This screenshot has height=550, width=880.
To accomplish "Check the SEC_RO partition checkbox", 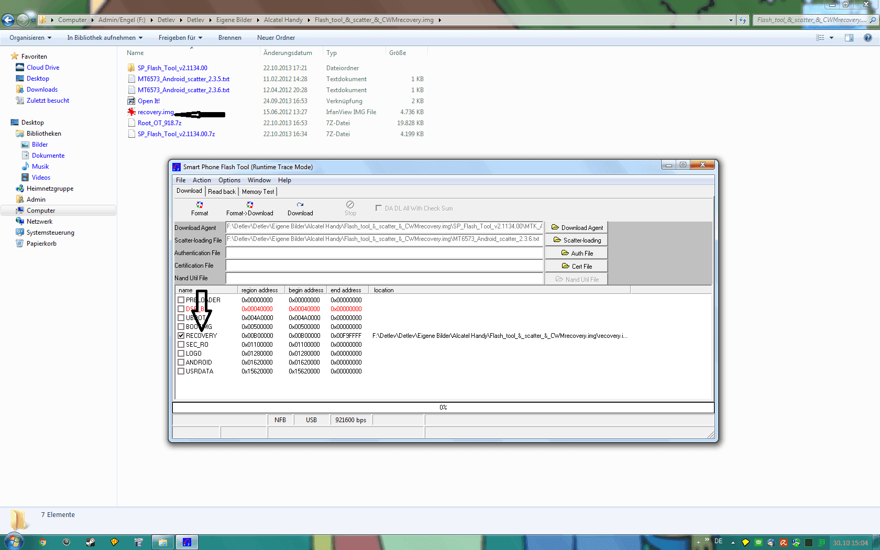I will (181, 344).
